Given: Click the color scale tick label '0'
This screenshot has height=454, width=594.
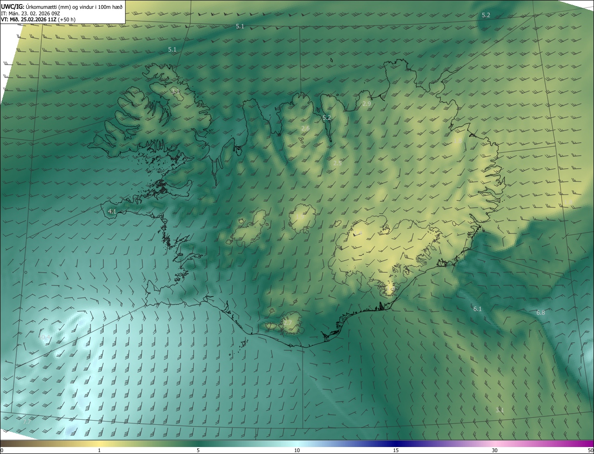Looking at the screenshot, I should 1,450.
